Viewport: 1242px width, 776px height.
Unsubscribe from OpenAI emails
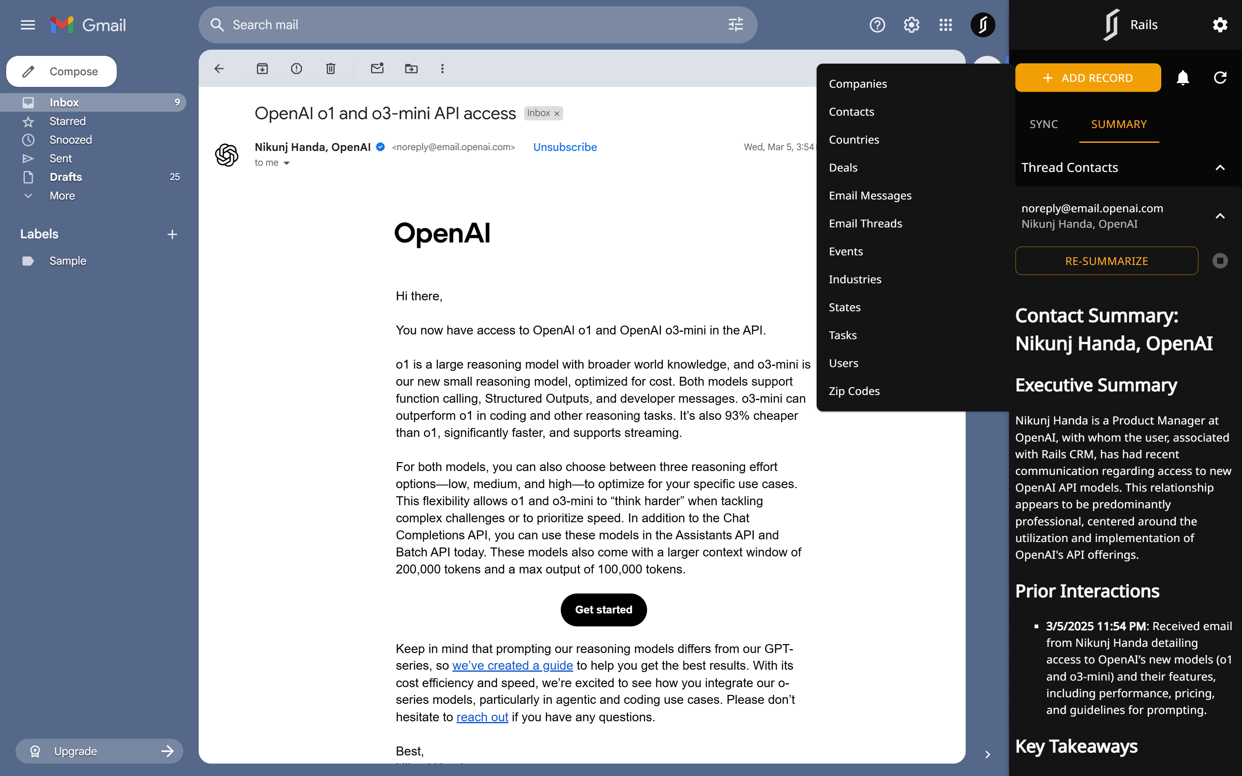coord(565,147)
